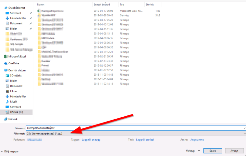Click the Avbryt button
246x156 pixels.
[234, 151]
